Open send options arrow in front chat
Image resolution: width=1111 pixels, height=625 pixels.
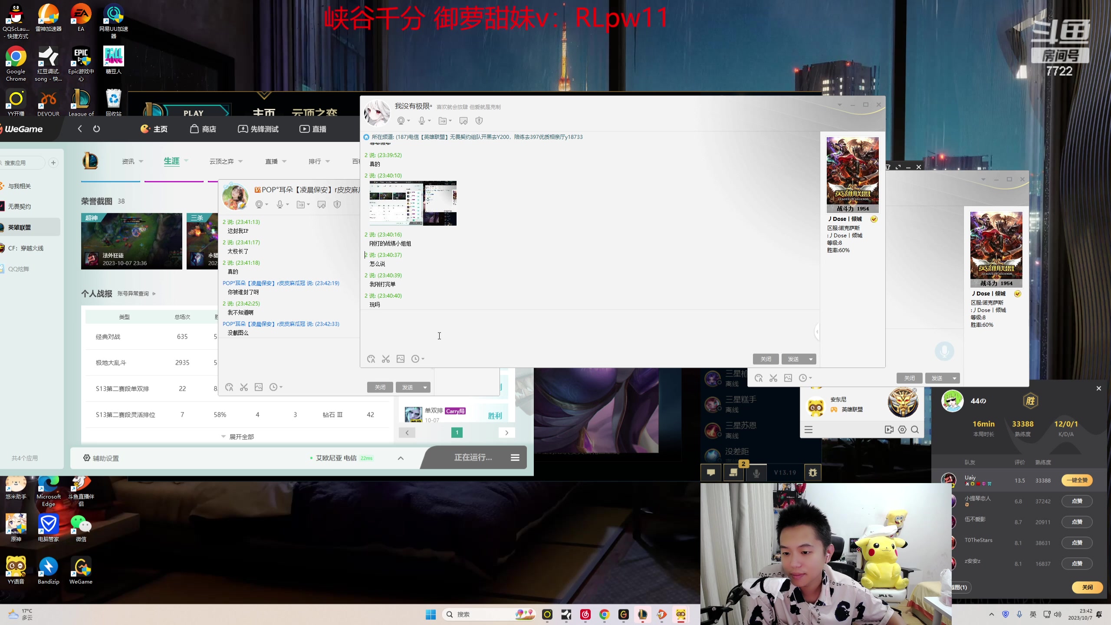[811, 359]
